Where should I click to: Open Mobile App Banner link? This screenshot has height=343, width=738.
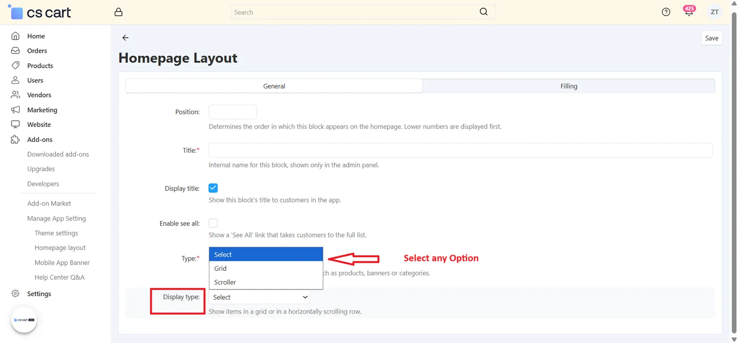point(62,263)
